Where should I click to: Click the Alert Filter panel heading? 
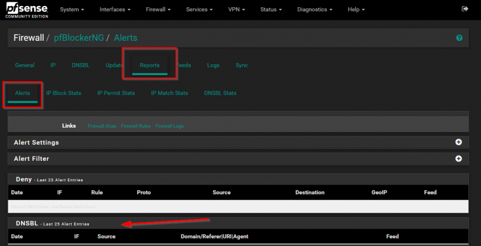[x=31, y=158]
